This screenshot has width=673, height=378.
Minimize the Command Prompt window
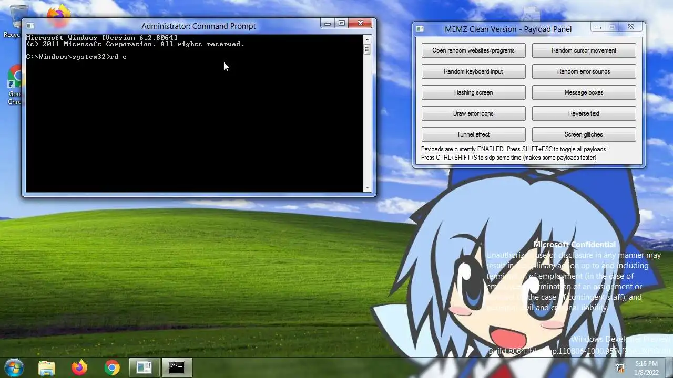pyautogui.click(x=328, y=24)
